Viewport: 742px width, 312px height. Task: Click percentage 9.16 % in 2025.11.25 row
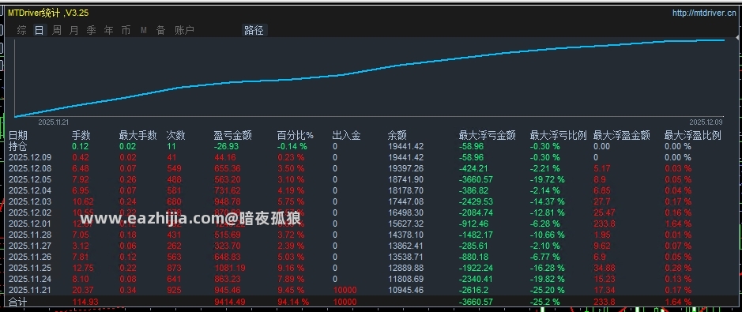291,268
